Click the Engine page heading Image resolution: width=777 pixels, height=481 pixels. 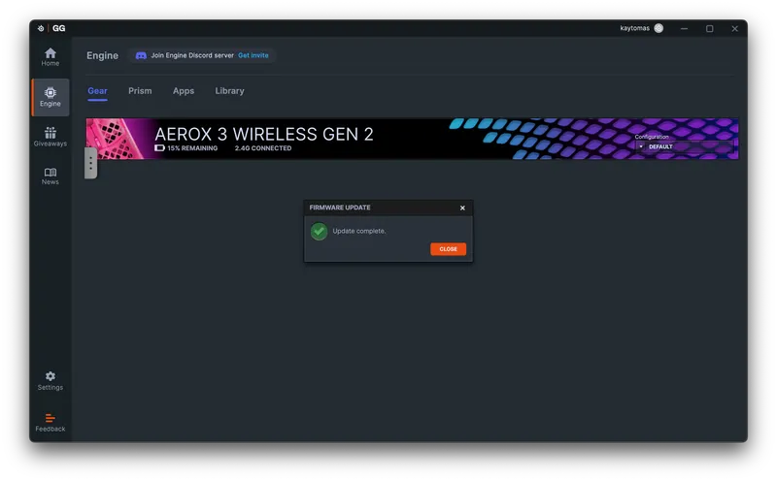pyautogui.click(x=103, y=55)
